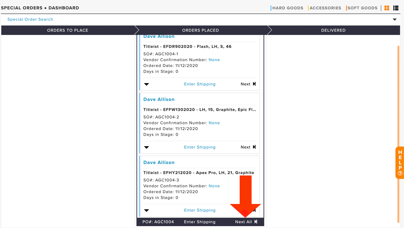The height and width of the screenshot is (228, 404).
Task: Switch to the list view icon
Action: (396, 8)
